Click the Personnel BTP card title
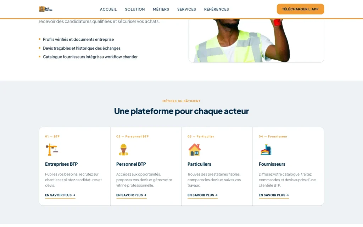Screen dimensions: 363x227 131,164
